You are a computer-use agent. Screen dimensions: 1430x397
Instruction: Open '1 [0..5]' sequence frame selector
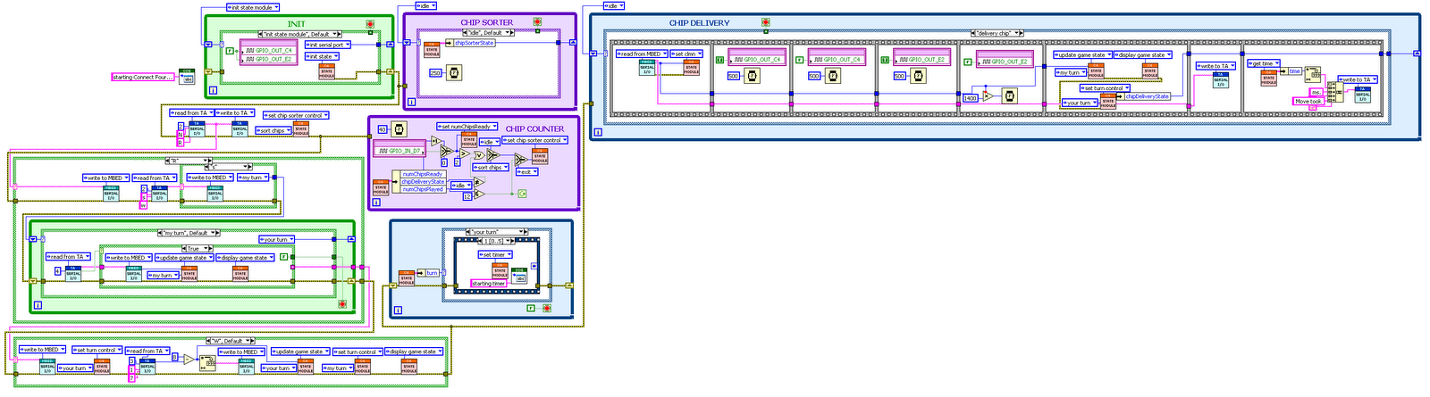[x=496, y=241]
